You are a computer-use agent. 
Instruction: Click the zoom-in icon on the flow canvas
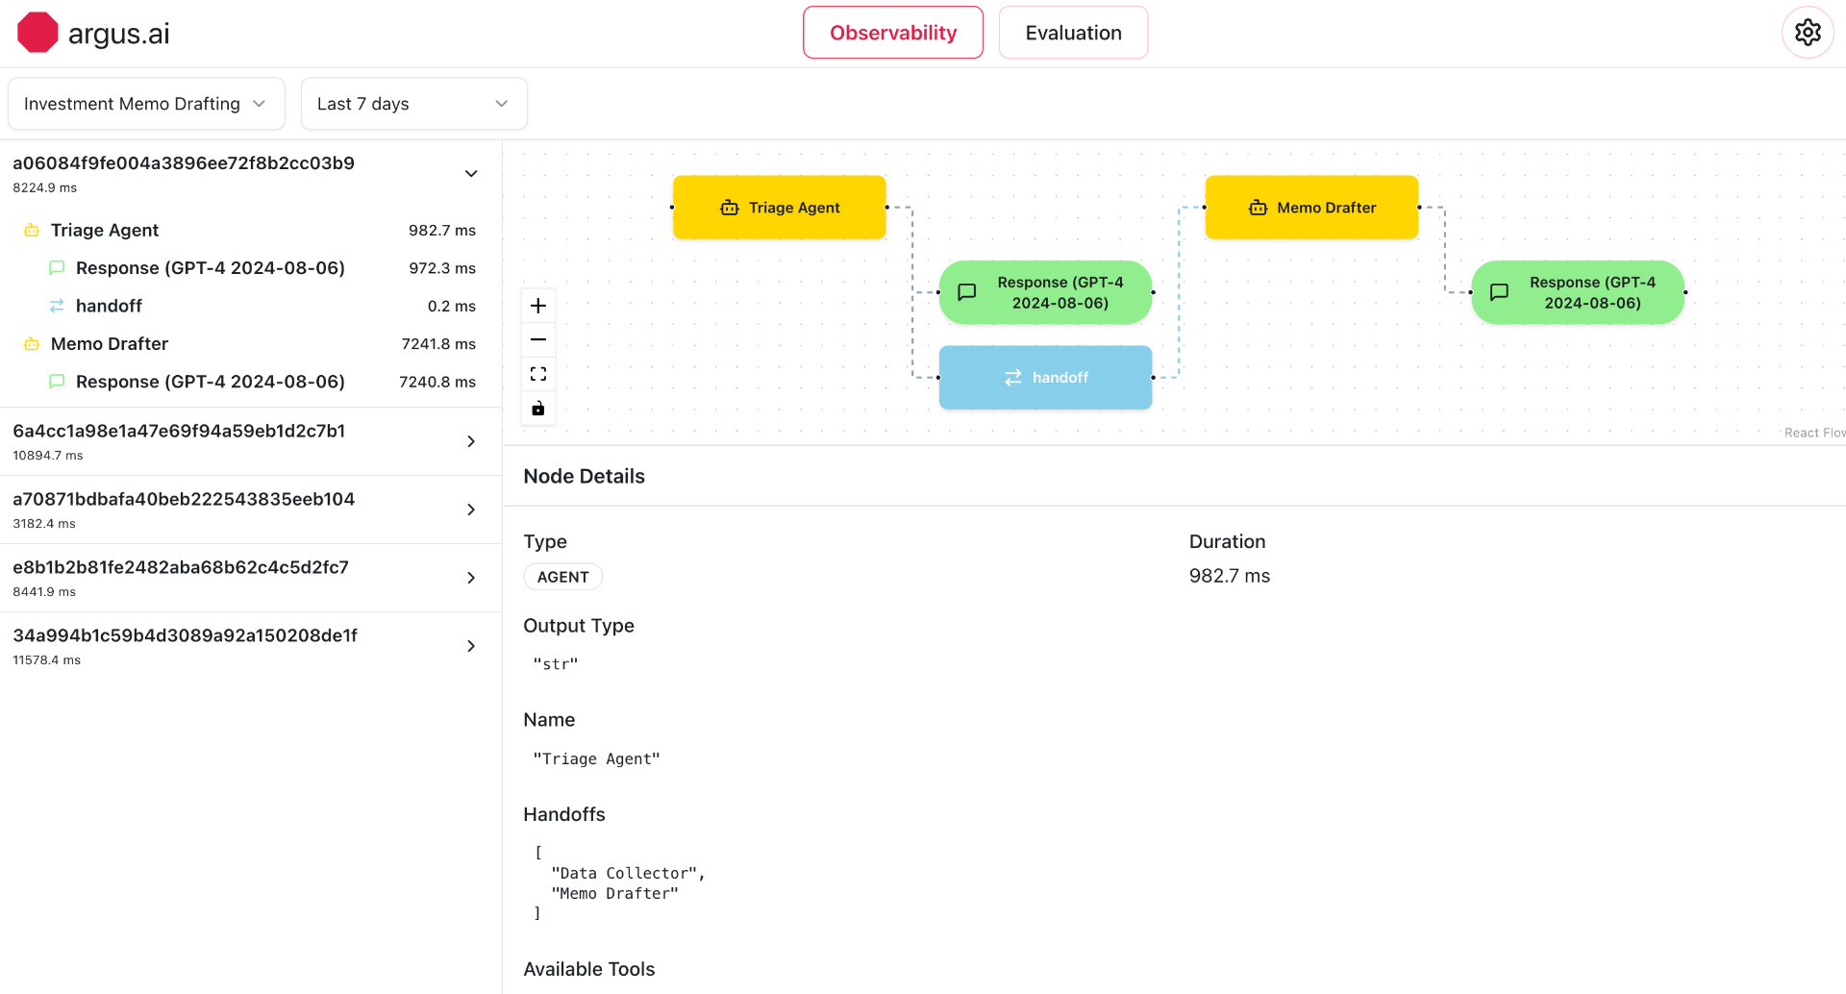tap(537, 305)
